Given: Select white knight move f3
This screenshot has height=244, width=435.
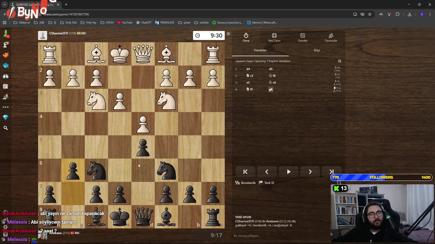Looking at the screenshot, I should point(250,89).
